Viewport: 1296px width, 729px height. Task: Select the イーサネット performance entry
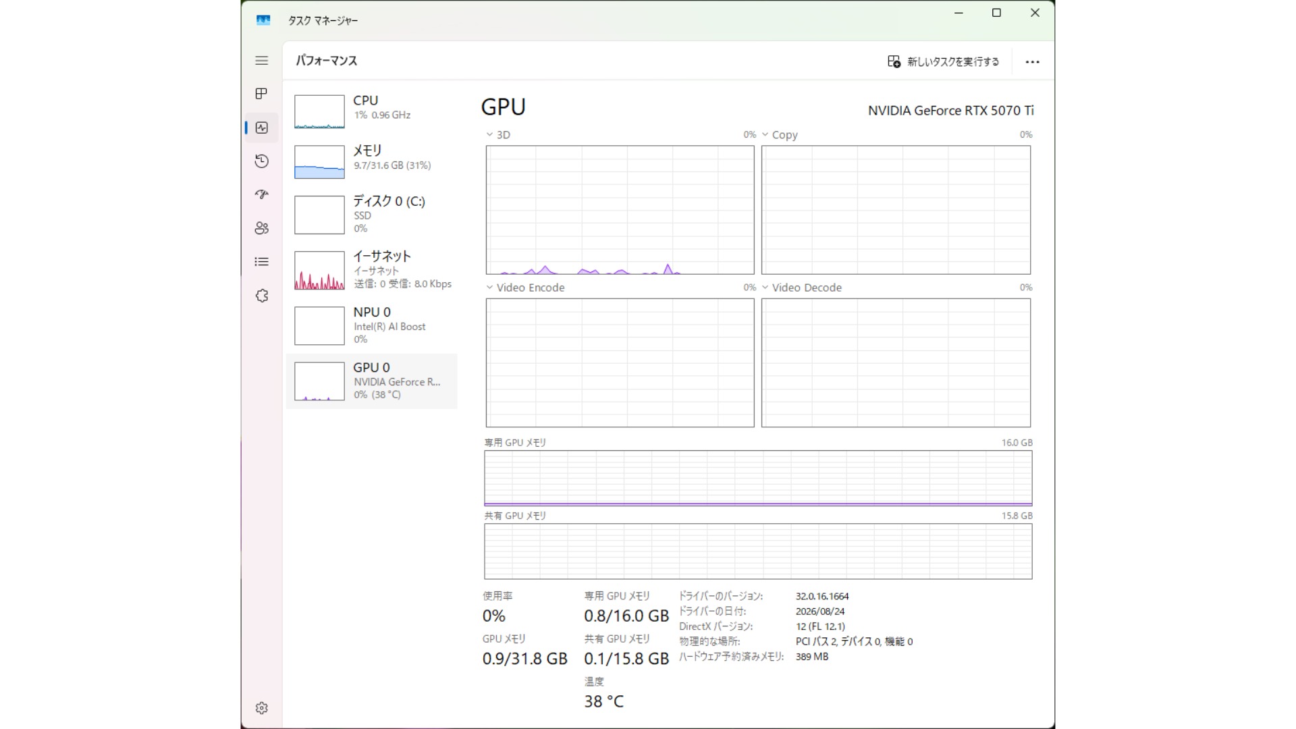point(371,270)
